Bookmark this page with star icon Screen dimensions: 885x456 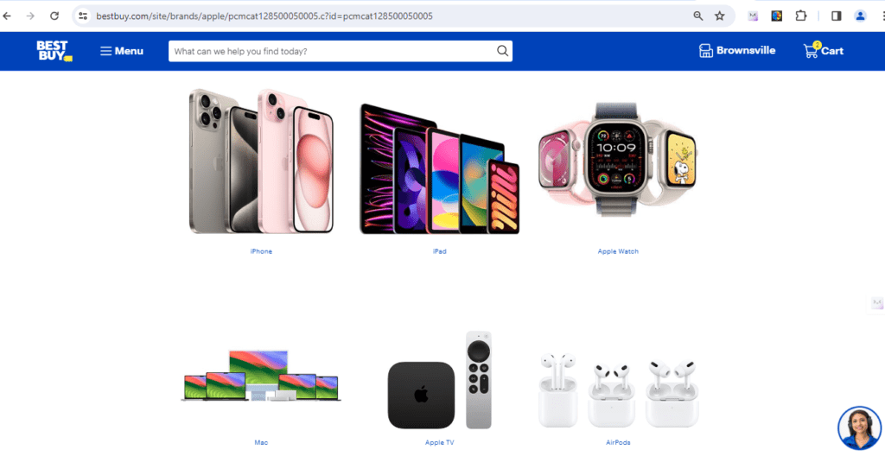720,16
